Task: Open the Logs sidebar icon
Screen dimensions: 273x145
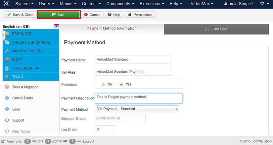Action: click(7, 109)
